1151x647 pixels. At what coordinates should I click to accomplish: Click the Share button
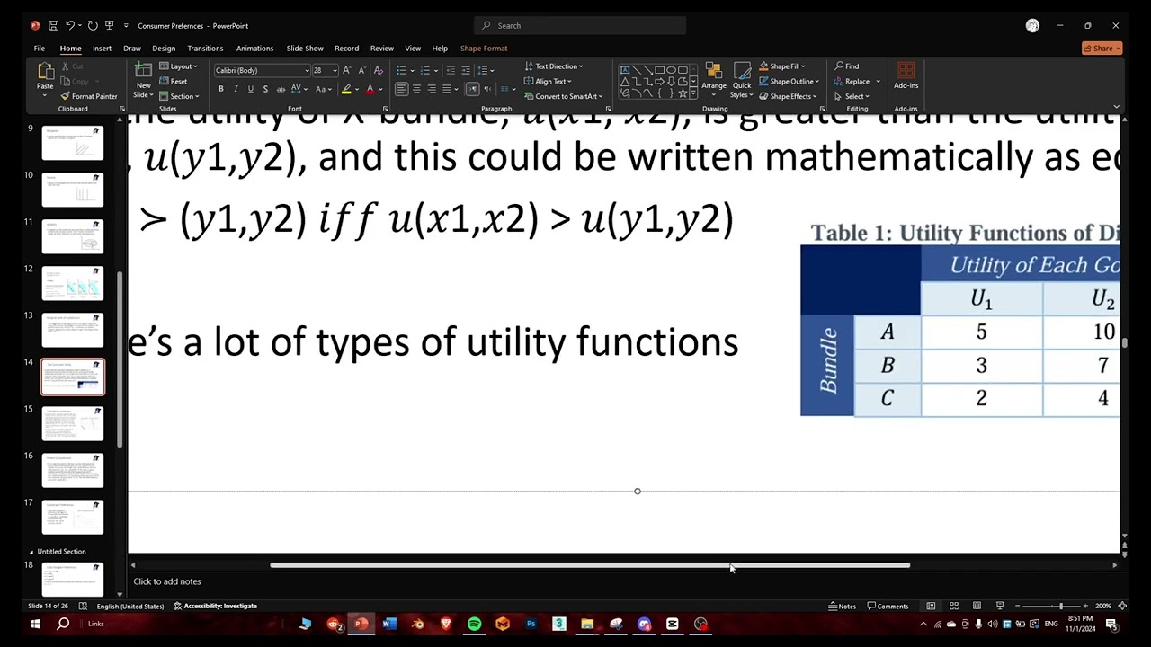[1102, 48]
